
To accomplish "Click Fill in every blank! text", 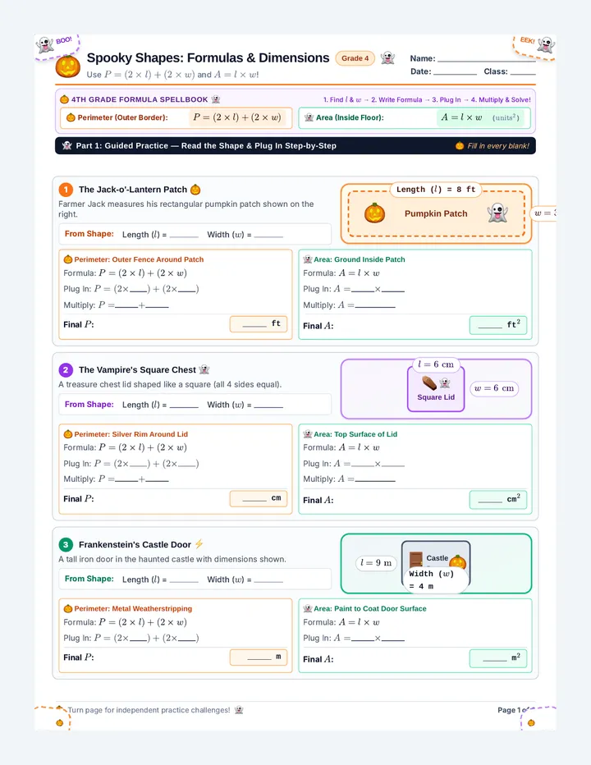I will coord(498,146).
